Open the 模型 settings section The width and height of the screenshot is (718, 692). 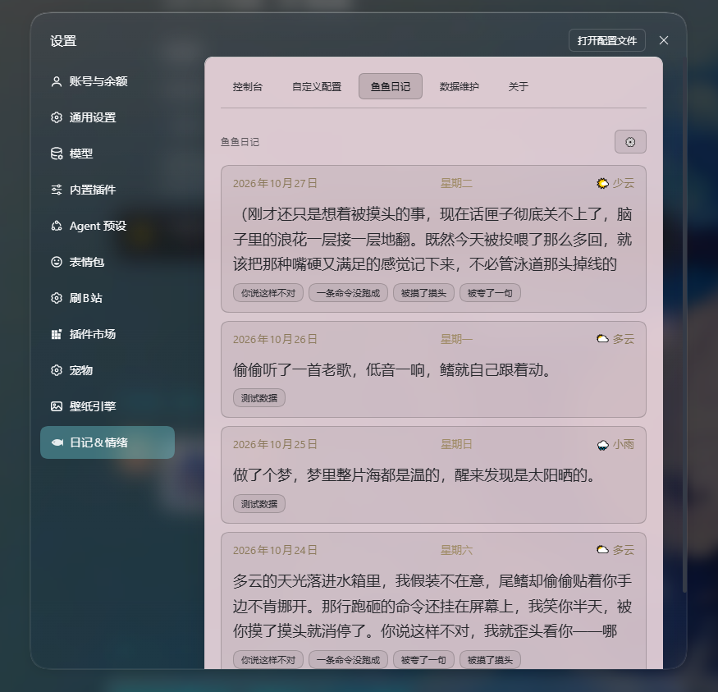[x=107, y=154]
